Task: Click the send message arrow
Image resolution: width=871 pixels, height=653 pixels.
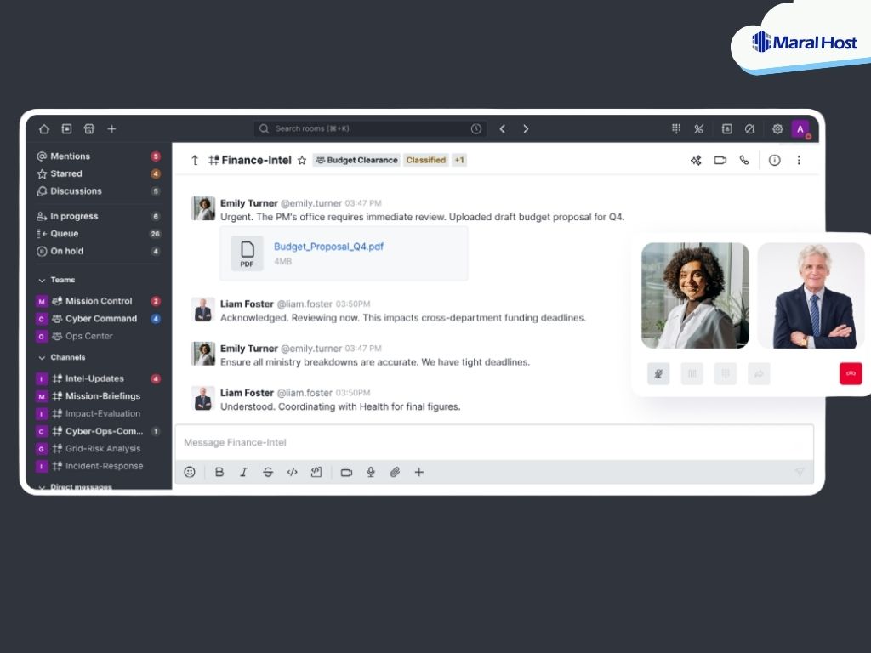Action: coord(800,473)
